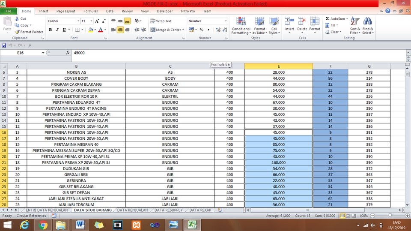Click the font color A swatch
The width and height of the screenshot is (411, 231).
click(100, 30)
